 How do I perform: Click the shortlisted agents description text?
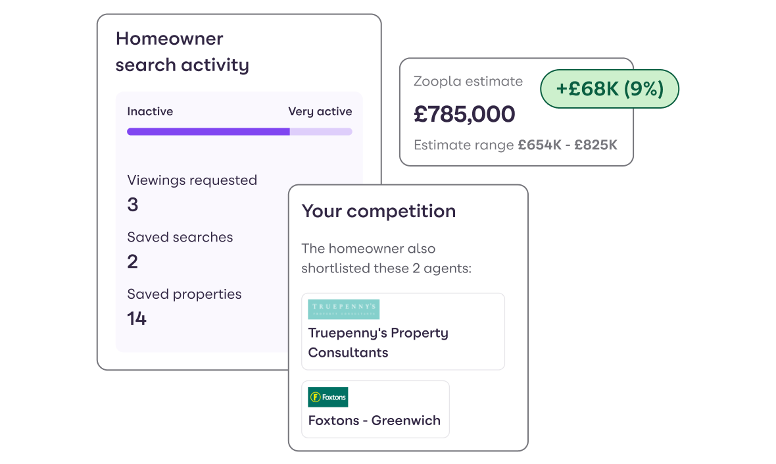(387, 259)
